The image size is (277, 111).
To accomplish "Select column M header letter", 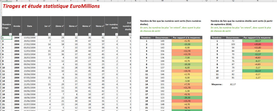I will click(162, 1).
